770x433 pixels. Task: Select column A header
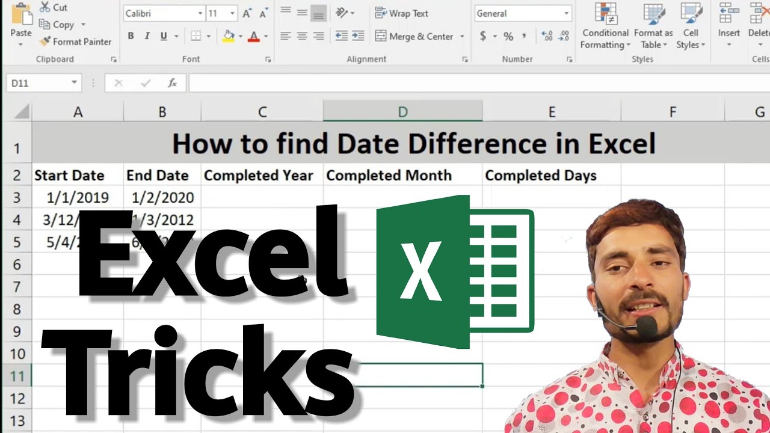tap(78, 111)
